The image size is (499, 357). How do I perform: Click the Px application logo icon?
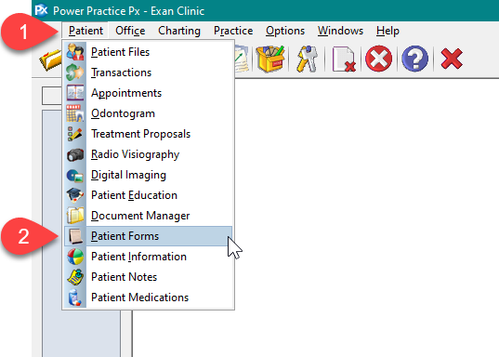click(x=42, y=10)
